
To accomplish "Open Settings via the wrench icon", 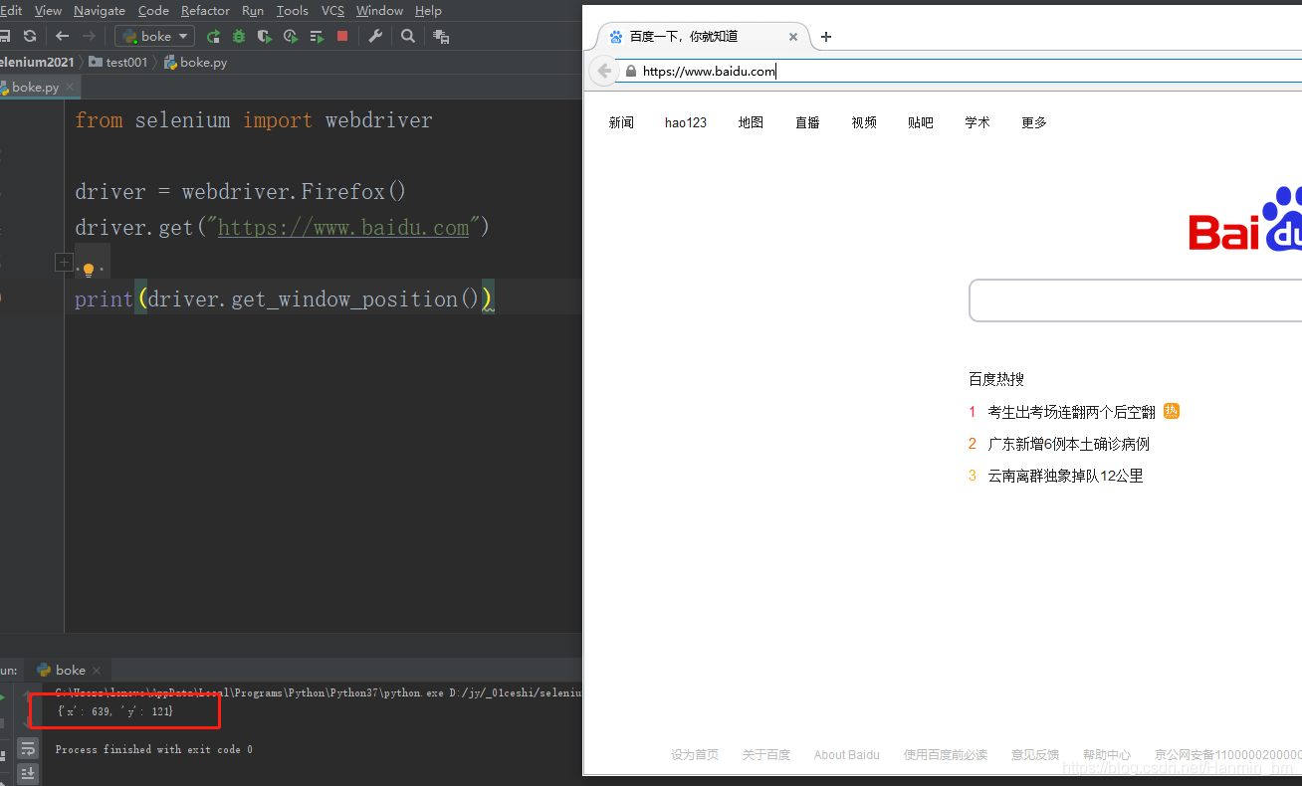I will click(x=375, y=36).
